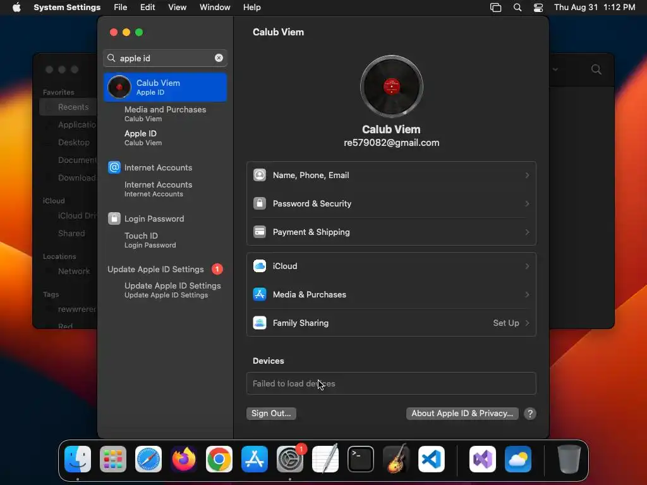This screenshot has width=647, height=485.
Task: Launch Safari from the Dock
Action: pyautogui.click(x=148, y=459)
